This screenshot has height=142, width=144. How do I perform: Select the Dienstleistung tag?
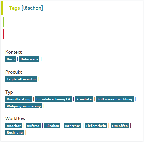point(19,99)
